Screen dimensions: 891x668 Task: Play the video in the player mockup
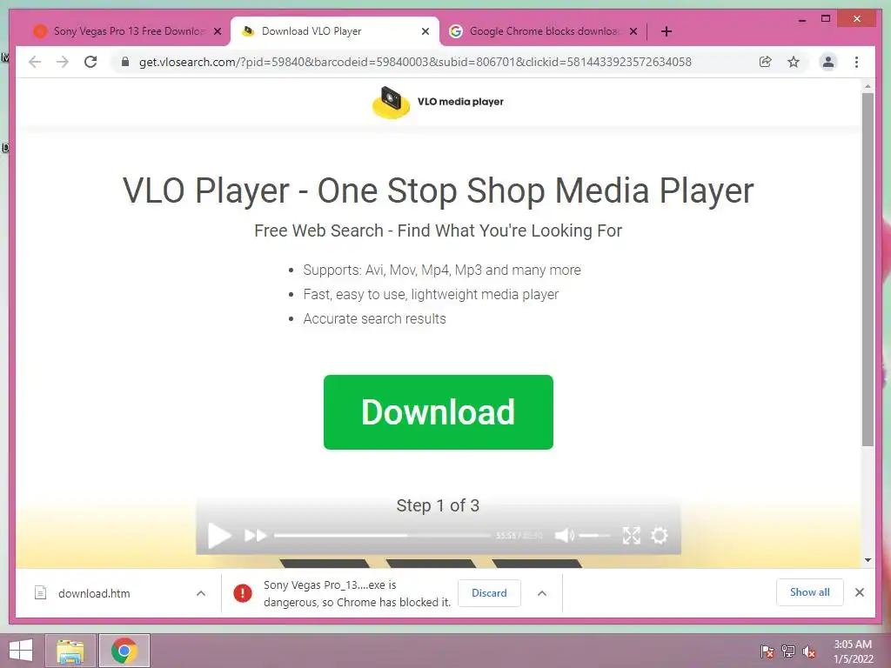[x=218, y=536]
